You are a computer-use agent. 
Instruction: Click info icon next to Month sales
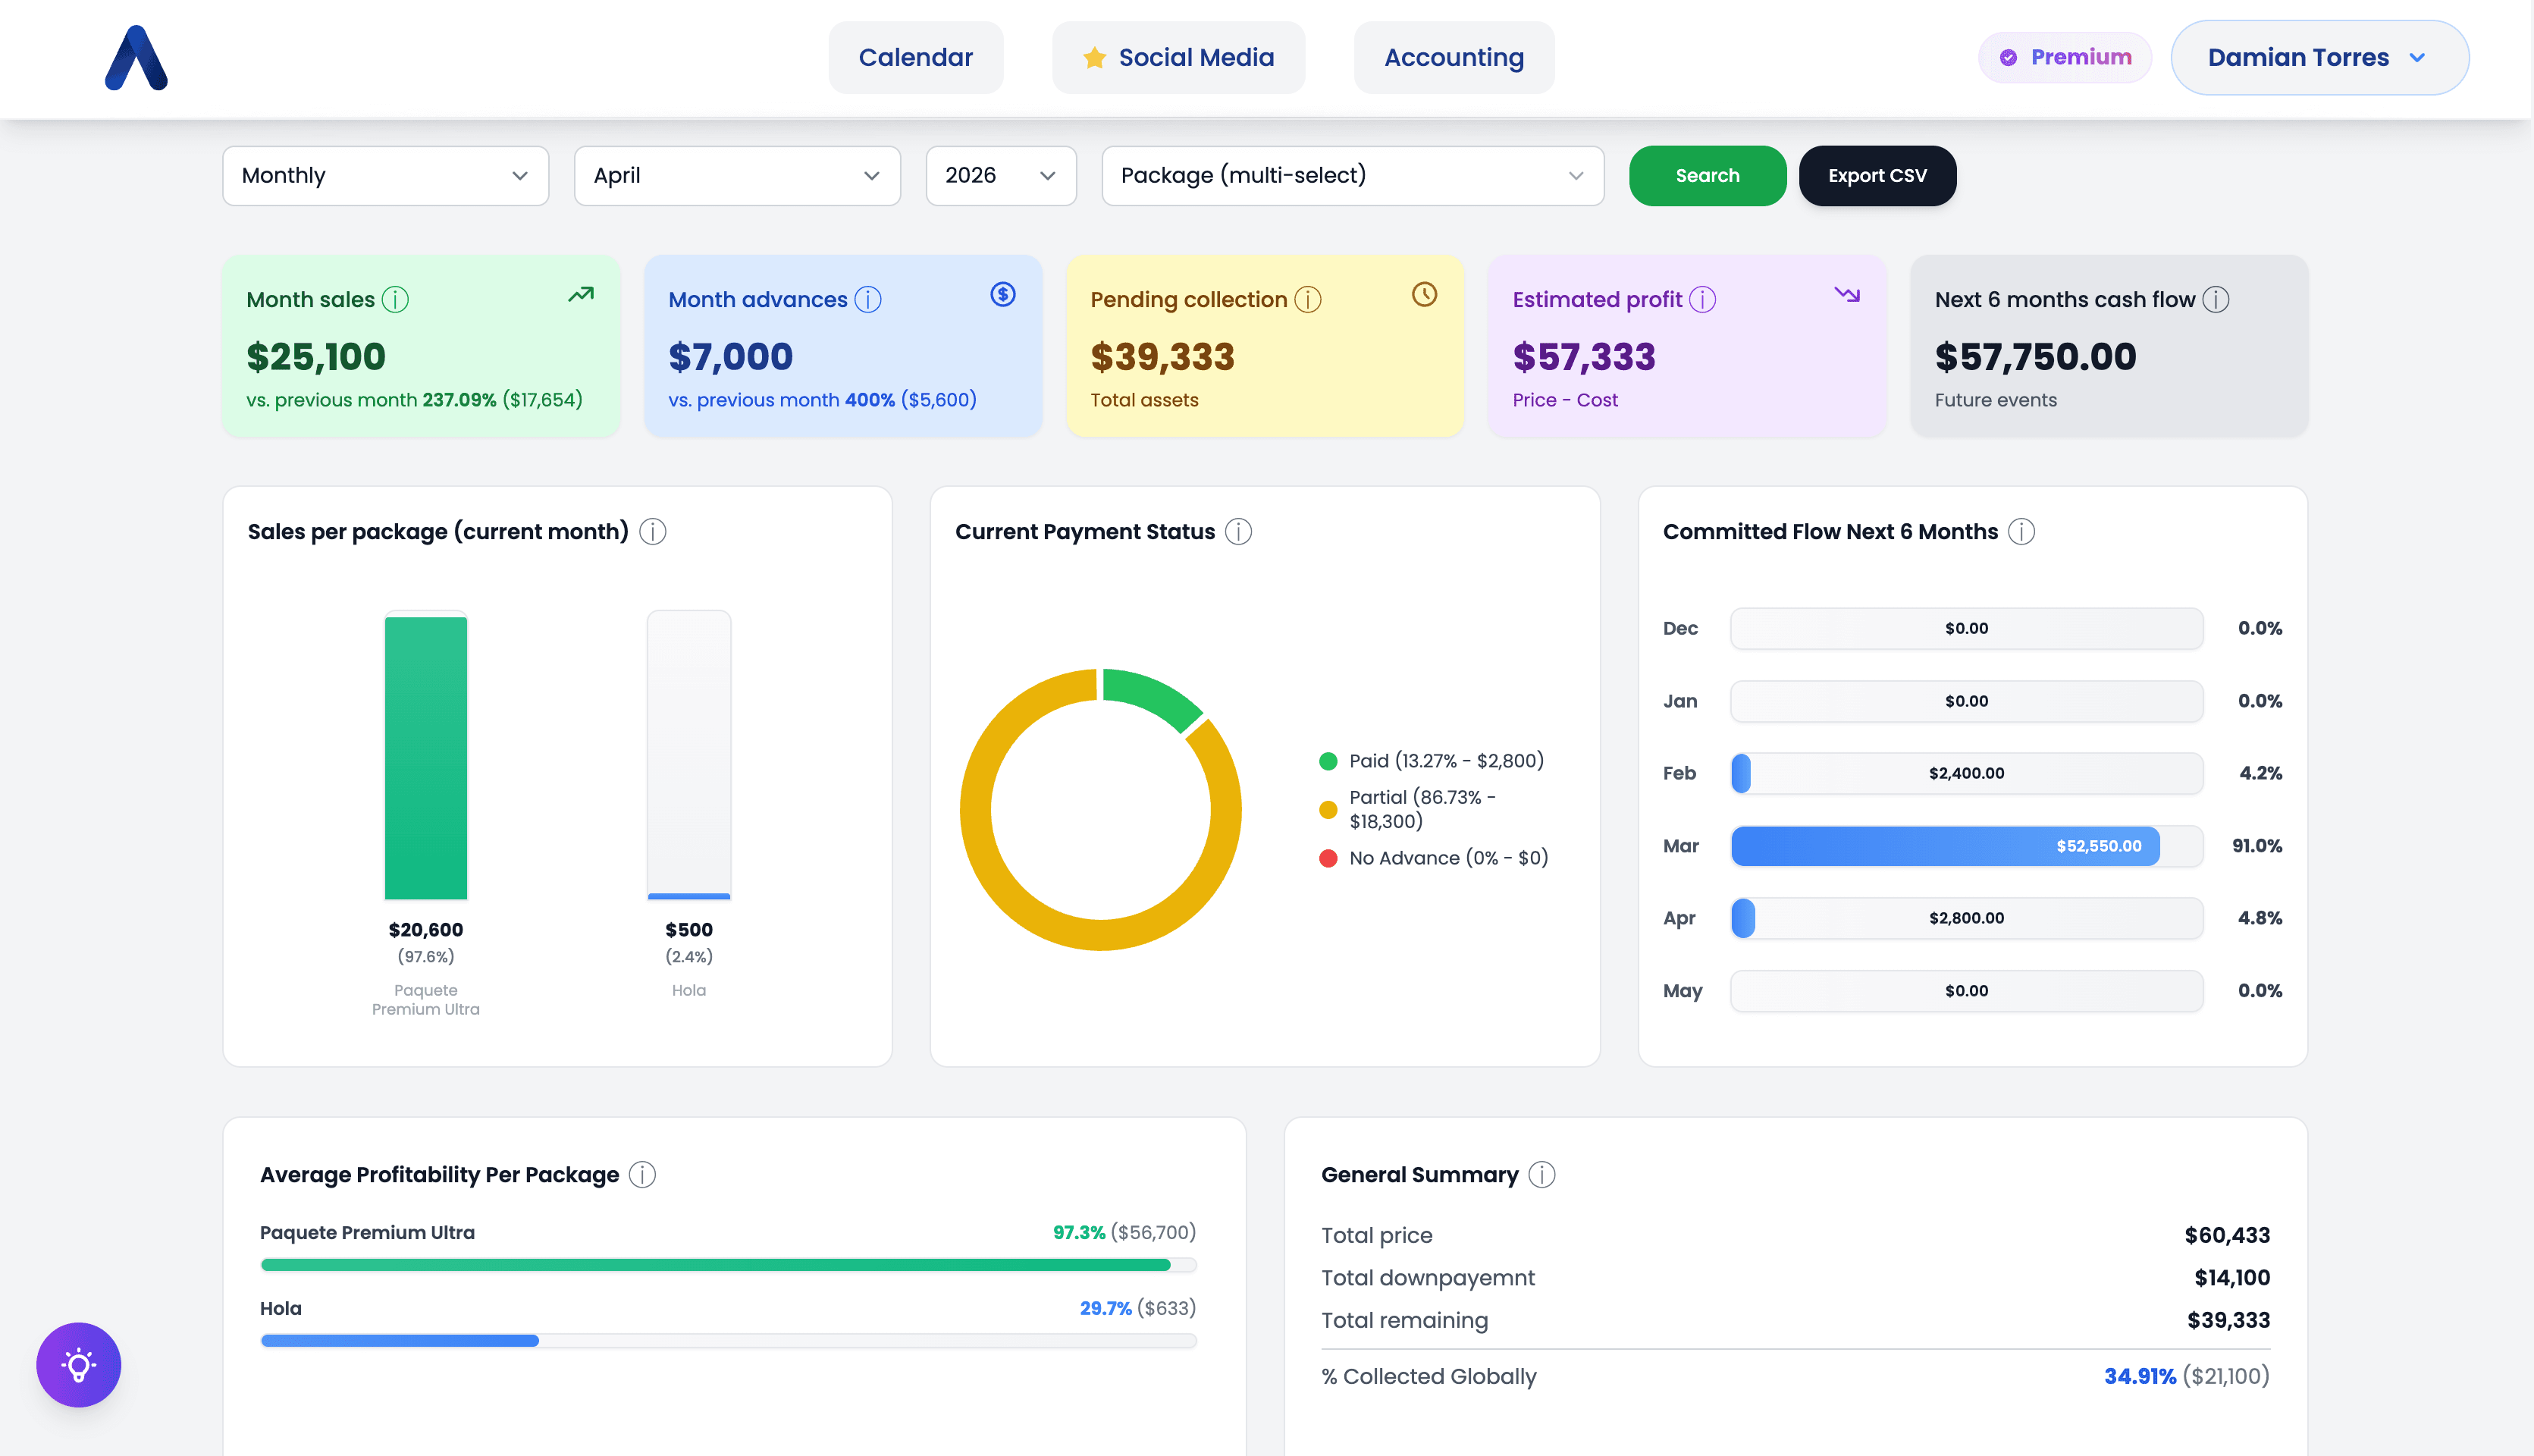coord(396,300)
